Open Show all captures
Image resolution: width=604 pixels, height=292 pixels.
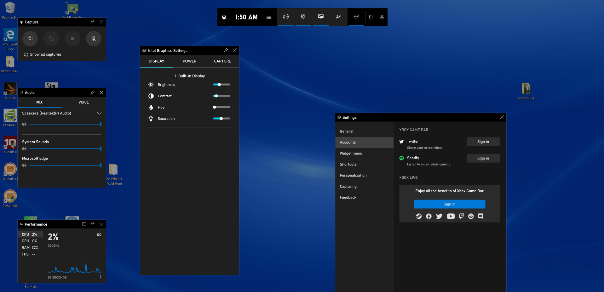tap(43, 54)
